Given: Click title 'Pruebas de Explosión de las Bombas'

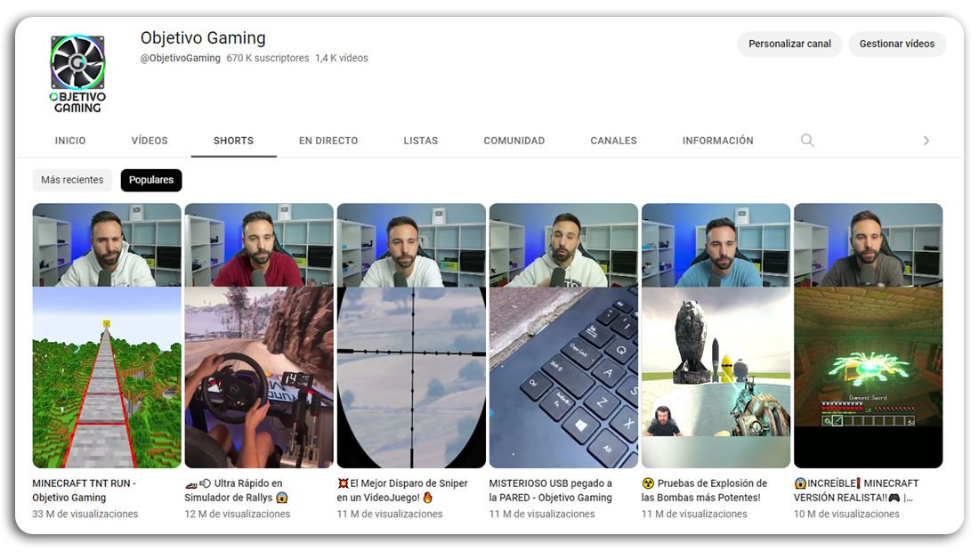Looking at the screenshot, I should [704, 491].
